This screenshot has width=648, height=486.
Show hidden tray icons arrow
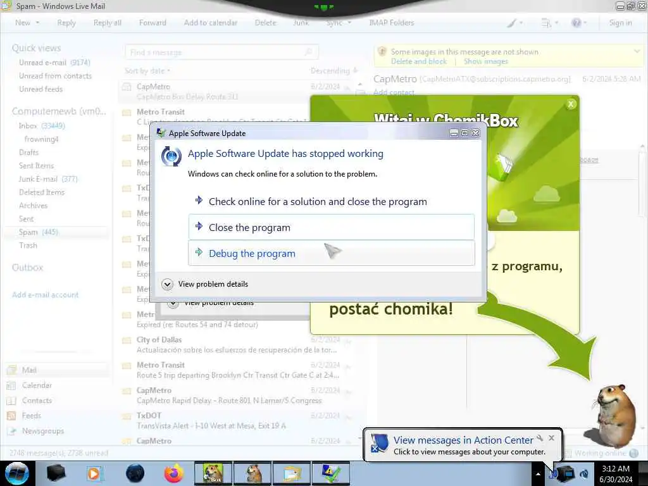point(538,474)
